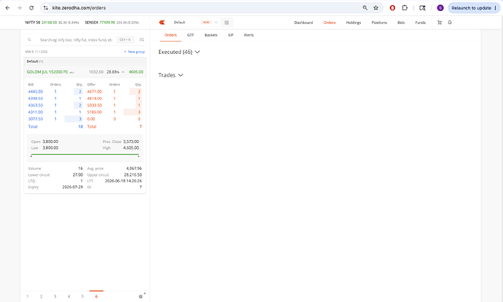
Task: Click NIFTY 50 index value
Action: pyautogui.click(x=49, y=23)
